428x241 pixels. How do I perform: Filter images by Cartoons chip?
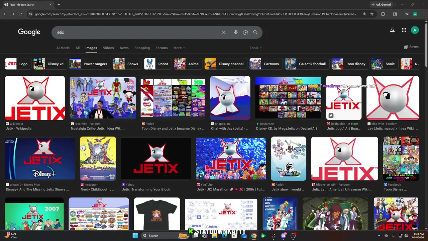[x=266, y=64]
